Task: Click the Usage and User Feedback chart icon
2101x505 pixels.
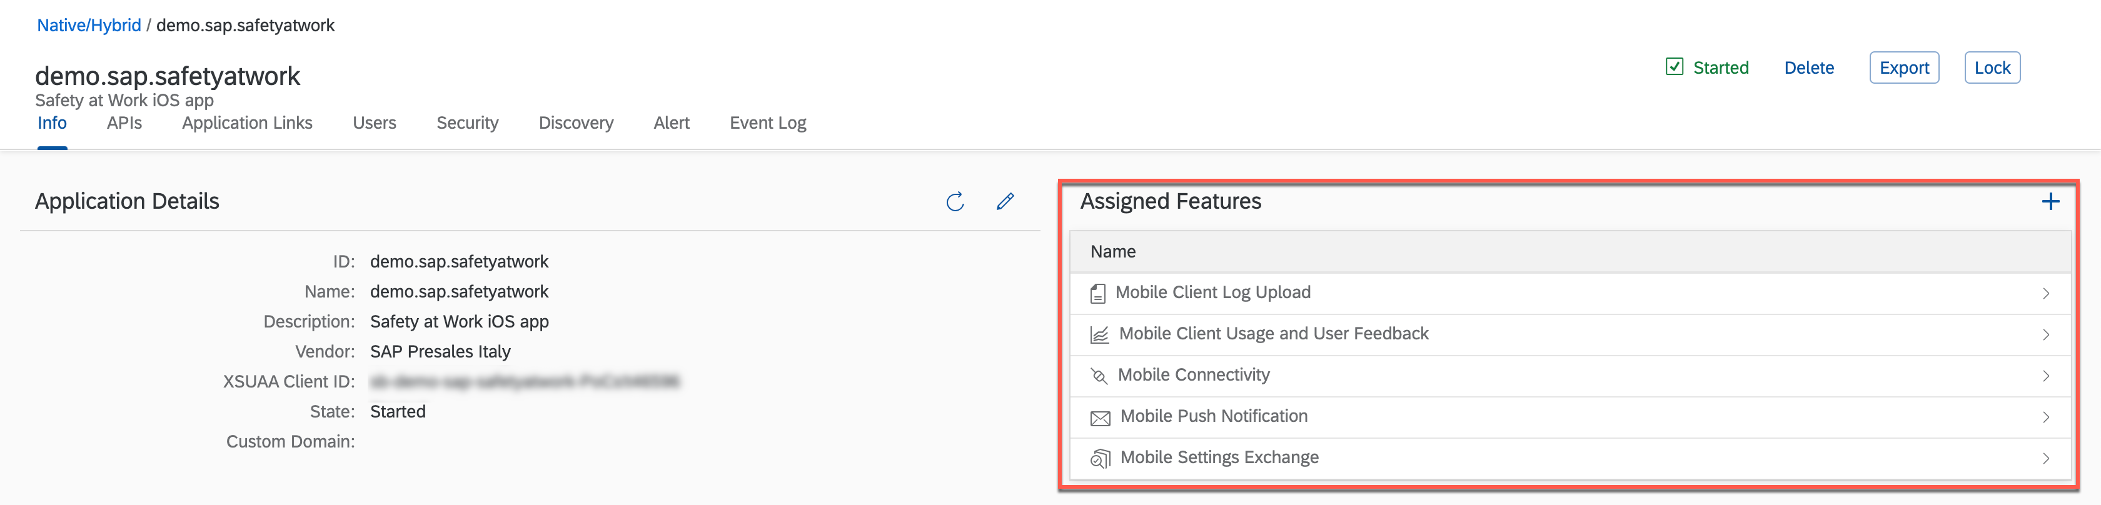Action: (1099, 334)
